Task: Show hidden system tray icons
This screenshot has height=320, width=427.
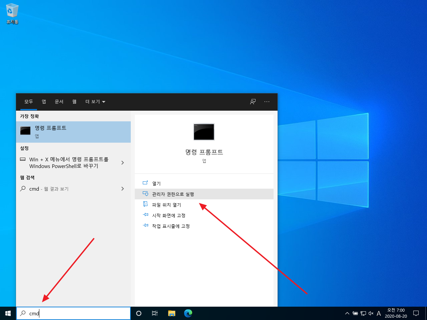Action: 347,313
